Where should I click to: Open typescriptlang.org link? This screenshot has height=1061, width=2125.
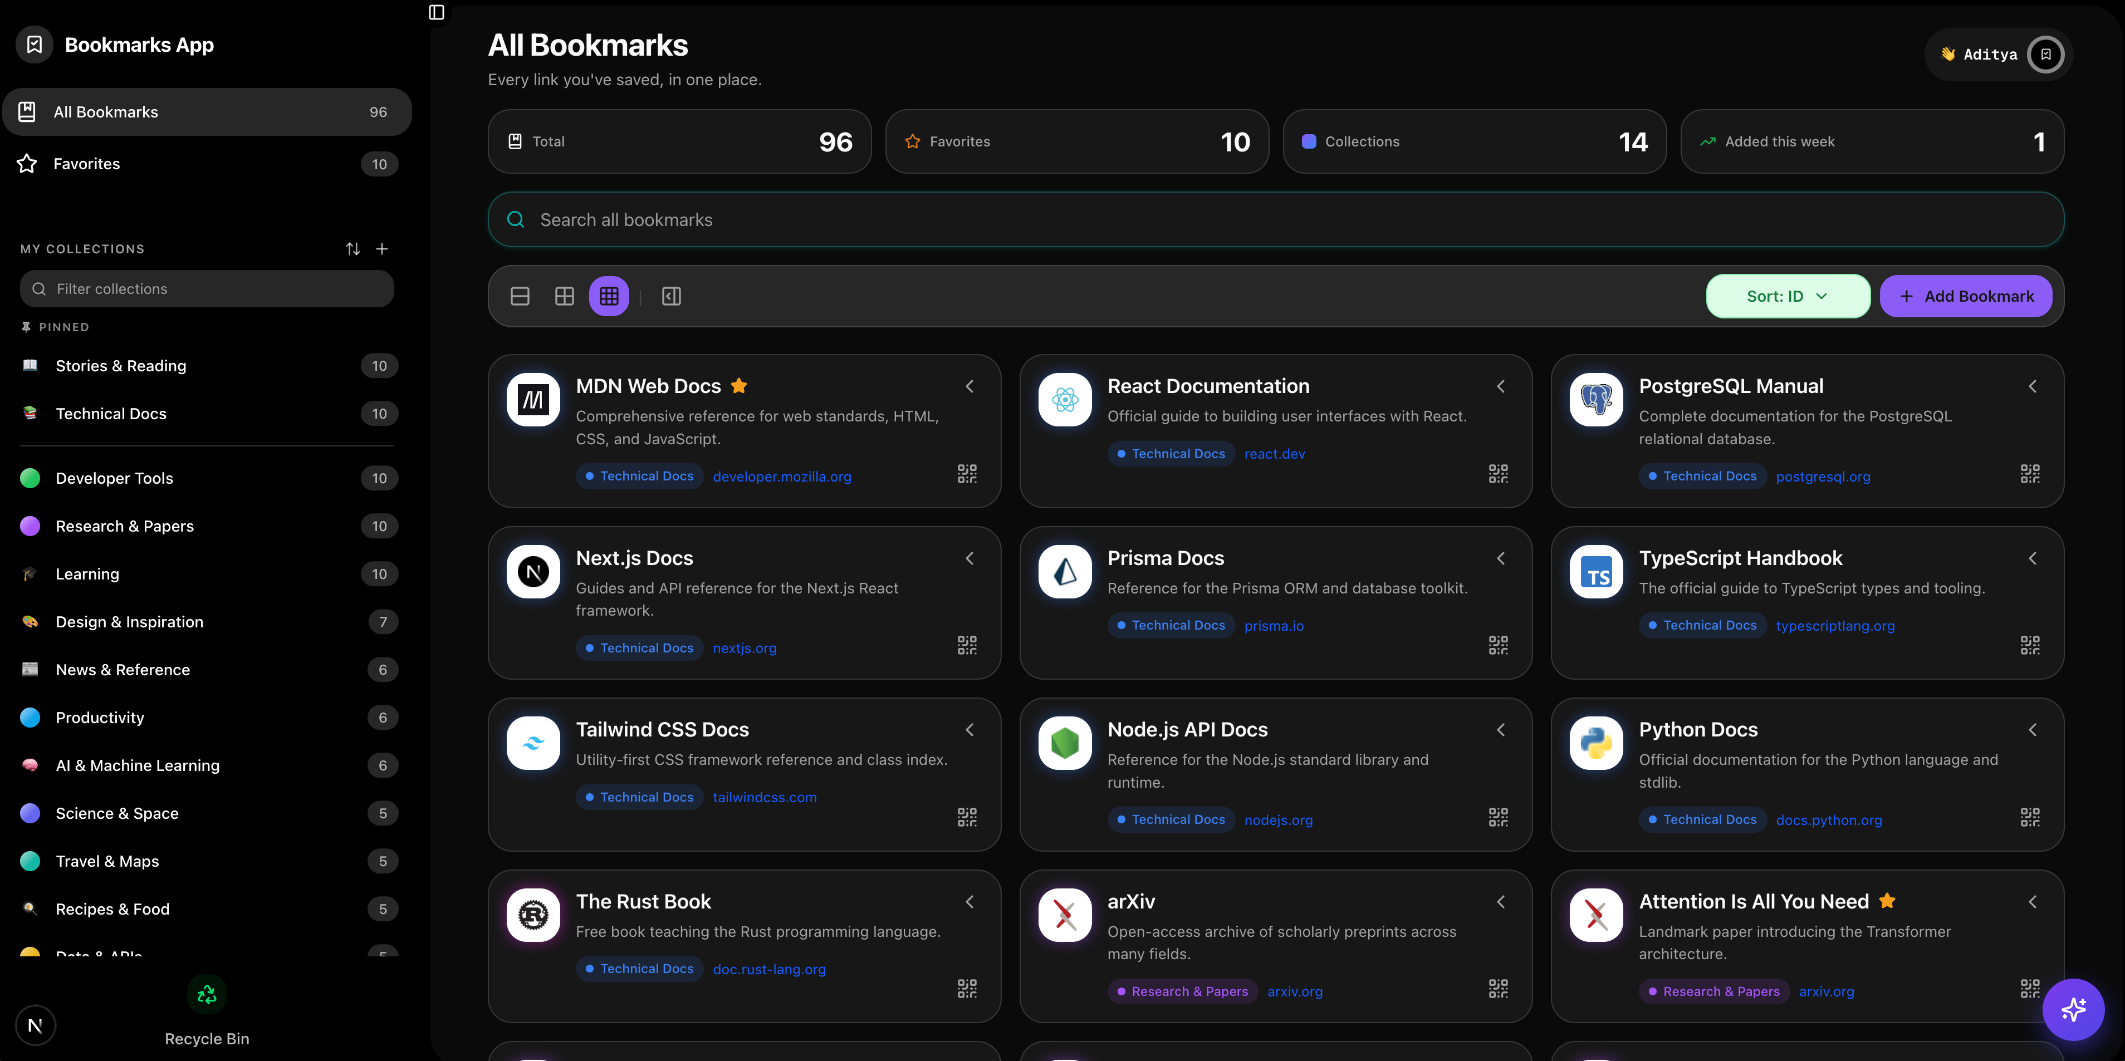(1835, 626)
